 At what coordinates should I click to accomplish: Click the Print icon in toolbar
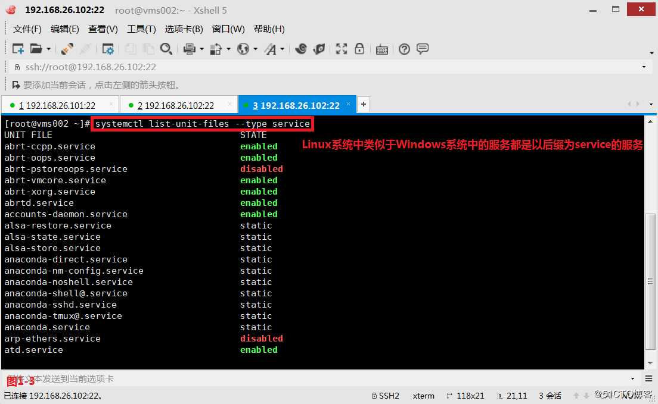click(x=190, y=49)
